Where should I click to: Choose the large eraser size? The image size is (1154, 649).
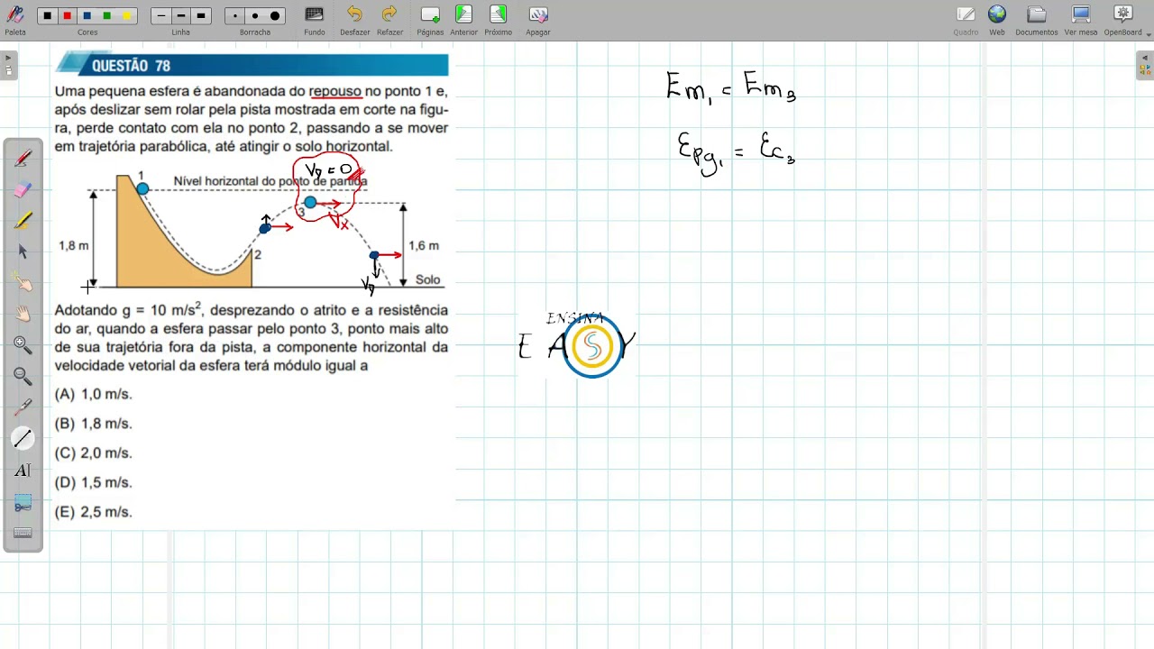point(275,16)
